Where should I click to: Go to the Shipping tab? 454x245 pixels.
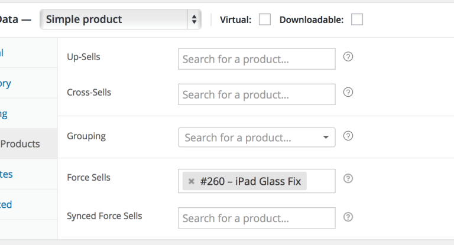click(x=4, y=114)
